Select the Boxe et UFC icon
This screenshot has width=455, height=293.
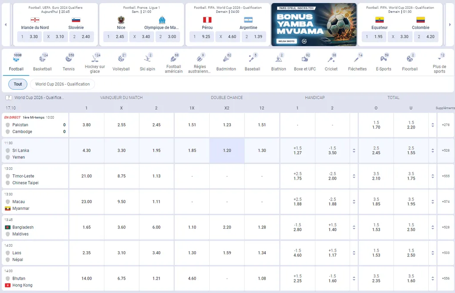305,59
